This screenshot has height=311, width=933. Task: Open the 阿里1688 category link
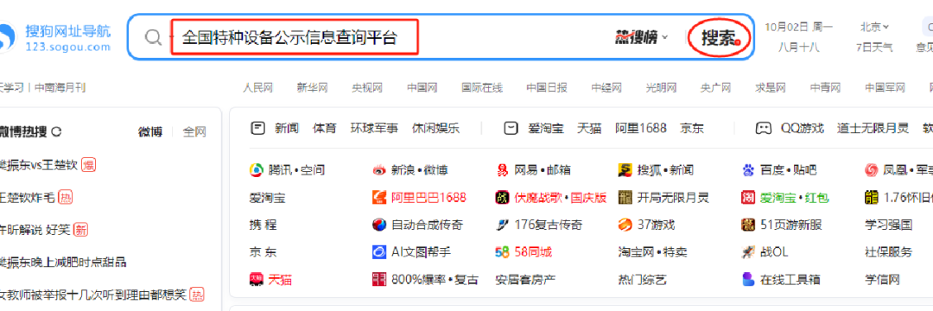tap(641, 128)
